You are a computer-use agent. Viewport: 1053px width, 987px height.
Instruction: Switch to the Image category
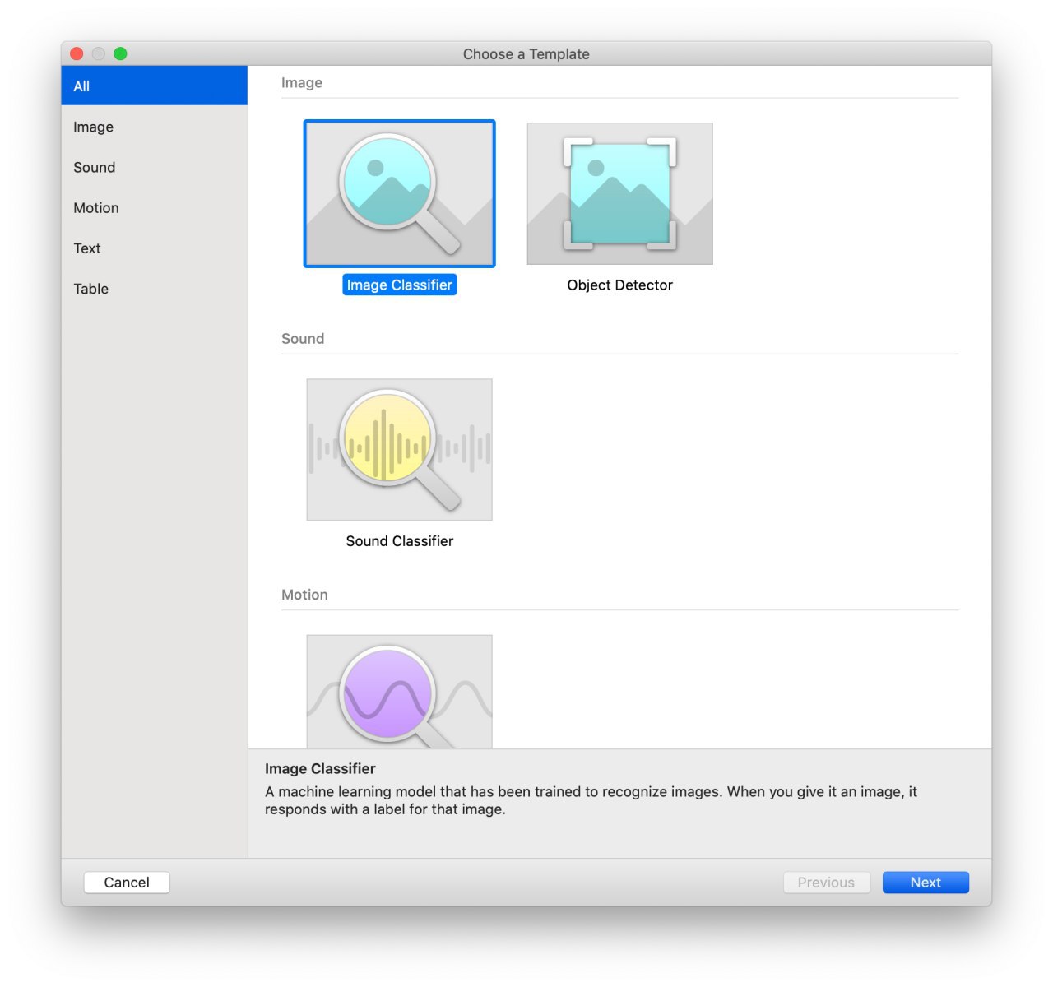tap(155, 127)
